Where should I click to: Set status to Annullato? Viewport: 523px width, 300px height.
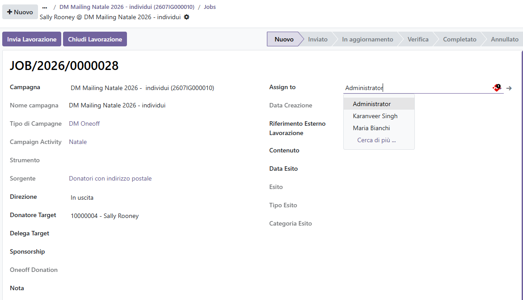pyautogui.click(x=505, y=39)
